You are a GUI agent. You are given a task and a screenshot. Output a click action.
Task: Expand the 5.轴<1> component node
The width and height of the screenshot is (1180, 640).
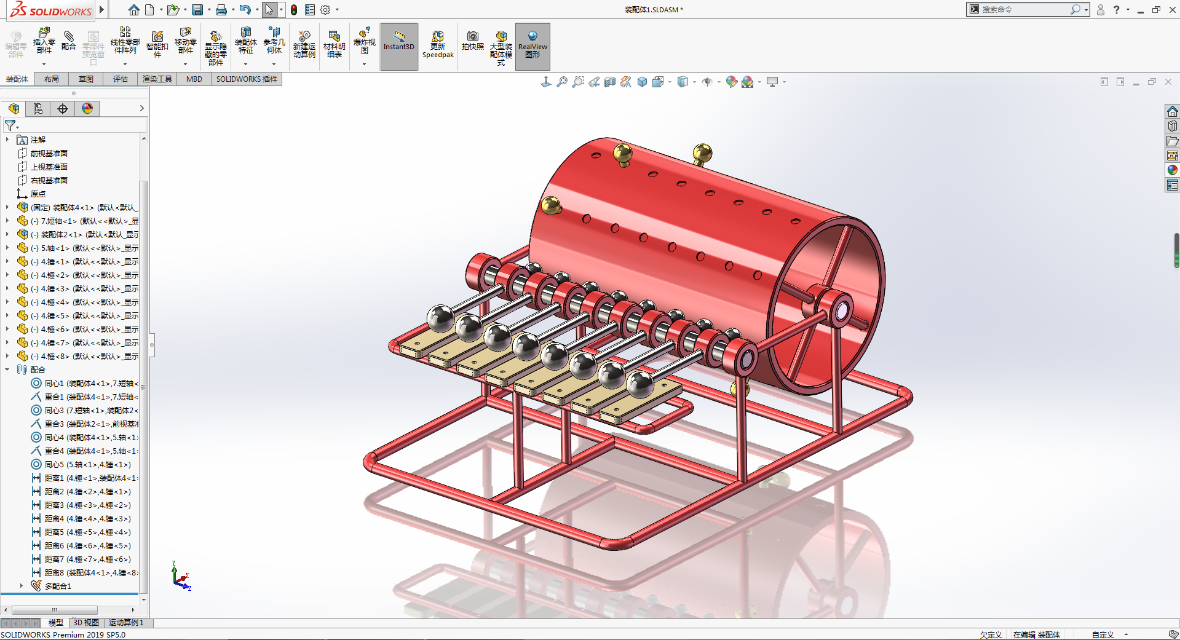click(7, 248)
